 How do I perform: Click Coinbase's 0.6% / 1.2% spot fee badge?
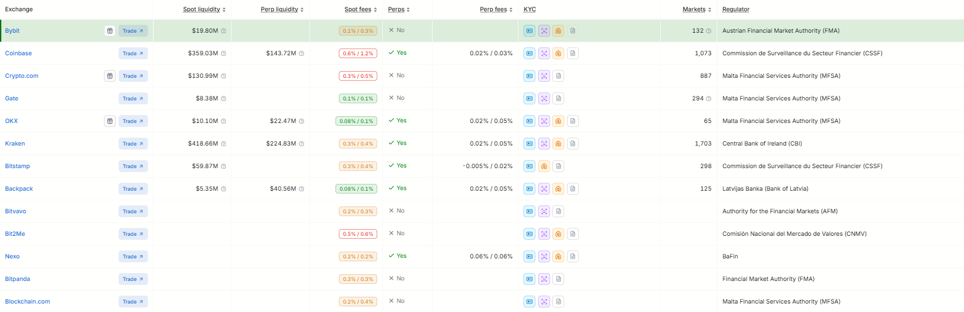(358, 54)
